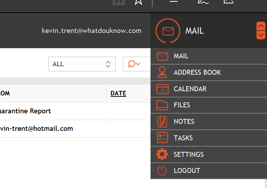Click the orange up arrow beside MAIL
This screenshot has width=267, height=188.
coord(261,26)
